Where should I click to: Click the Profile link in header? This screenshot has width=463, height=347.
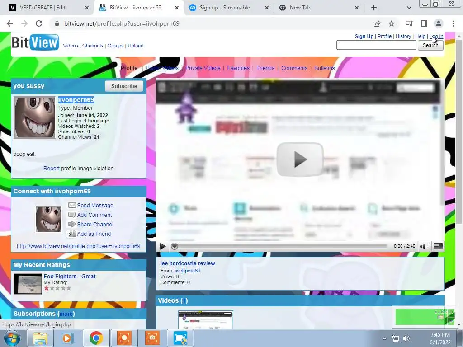[384, 36]
